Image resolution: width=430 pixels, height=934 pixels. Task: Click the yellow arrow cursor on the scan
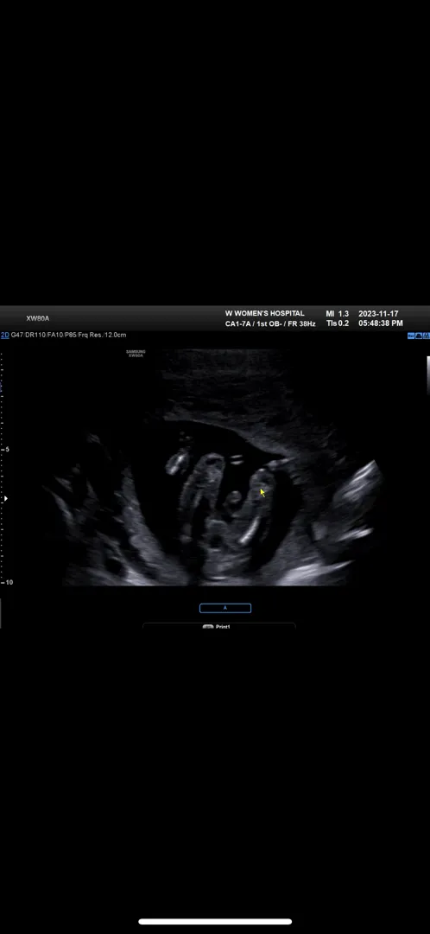point(262,493)
